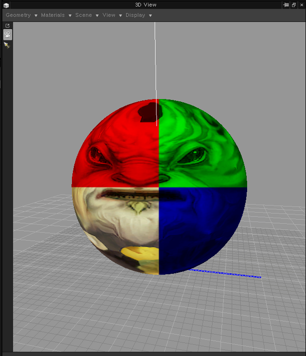306x356 pixels.
Task: Expand the Scene dropdown menu
Action: pyautogui.click(x=87, y=15)
